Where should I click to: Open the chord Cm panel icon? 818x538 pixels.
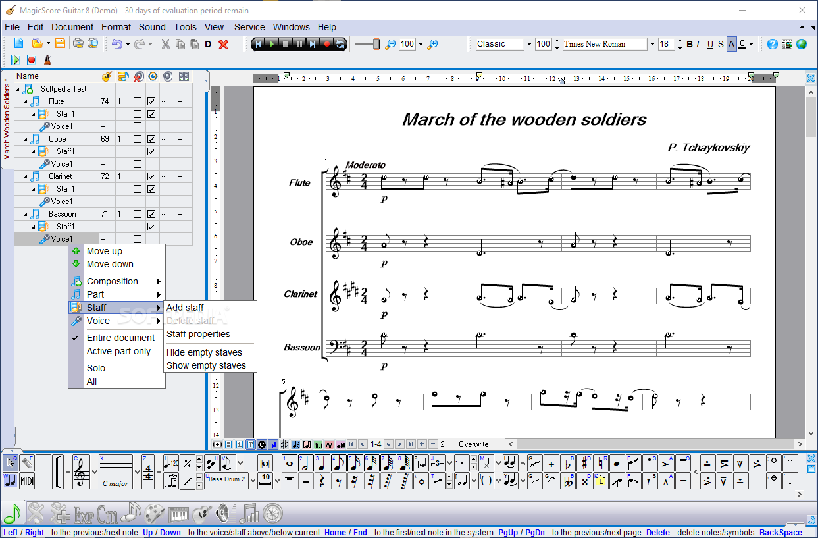[x=107, y=512]
